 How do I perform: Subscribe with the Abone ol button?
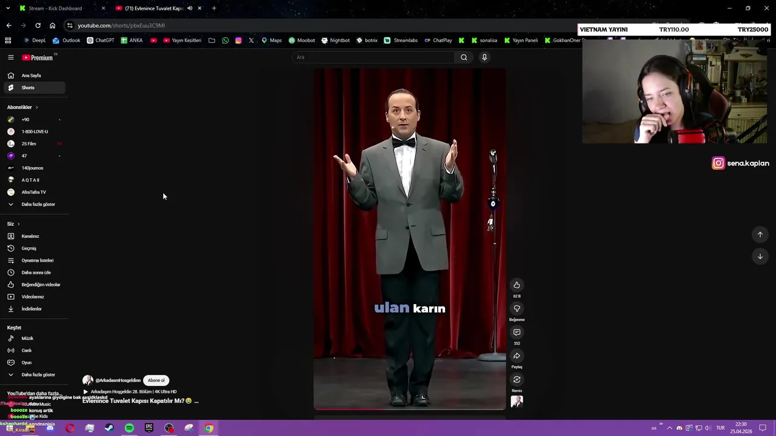[x=156, y=380]
